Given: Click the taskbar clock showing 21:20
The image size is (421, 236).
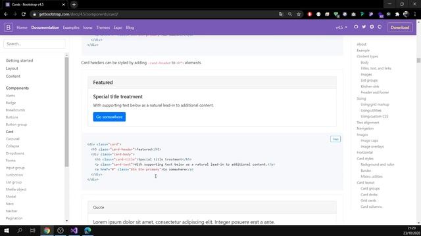Looking at the screenshot, I should tap(412, 228).
